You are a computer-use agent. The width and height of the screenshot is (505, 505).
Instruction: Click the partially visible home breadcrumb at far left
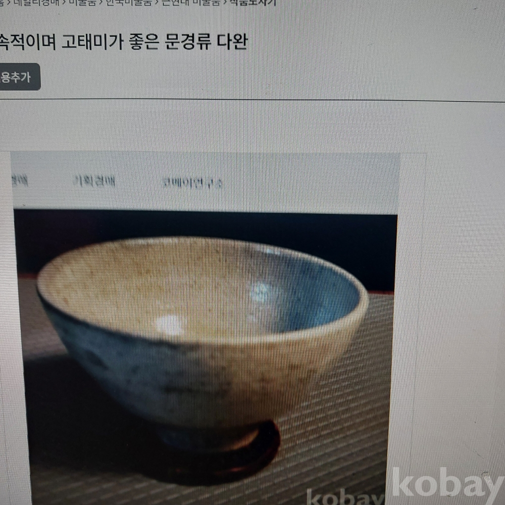(2, 3)
